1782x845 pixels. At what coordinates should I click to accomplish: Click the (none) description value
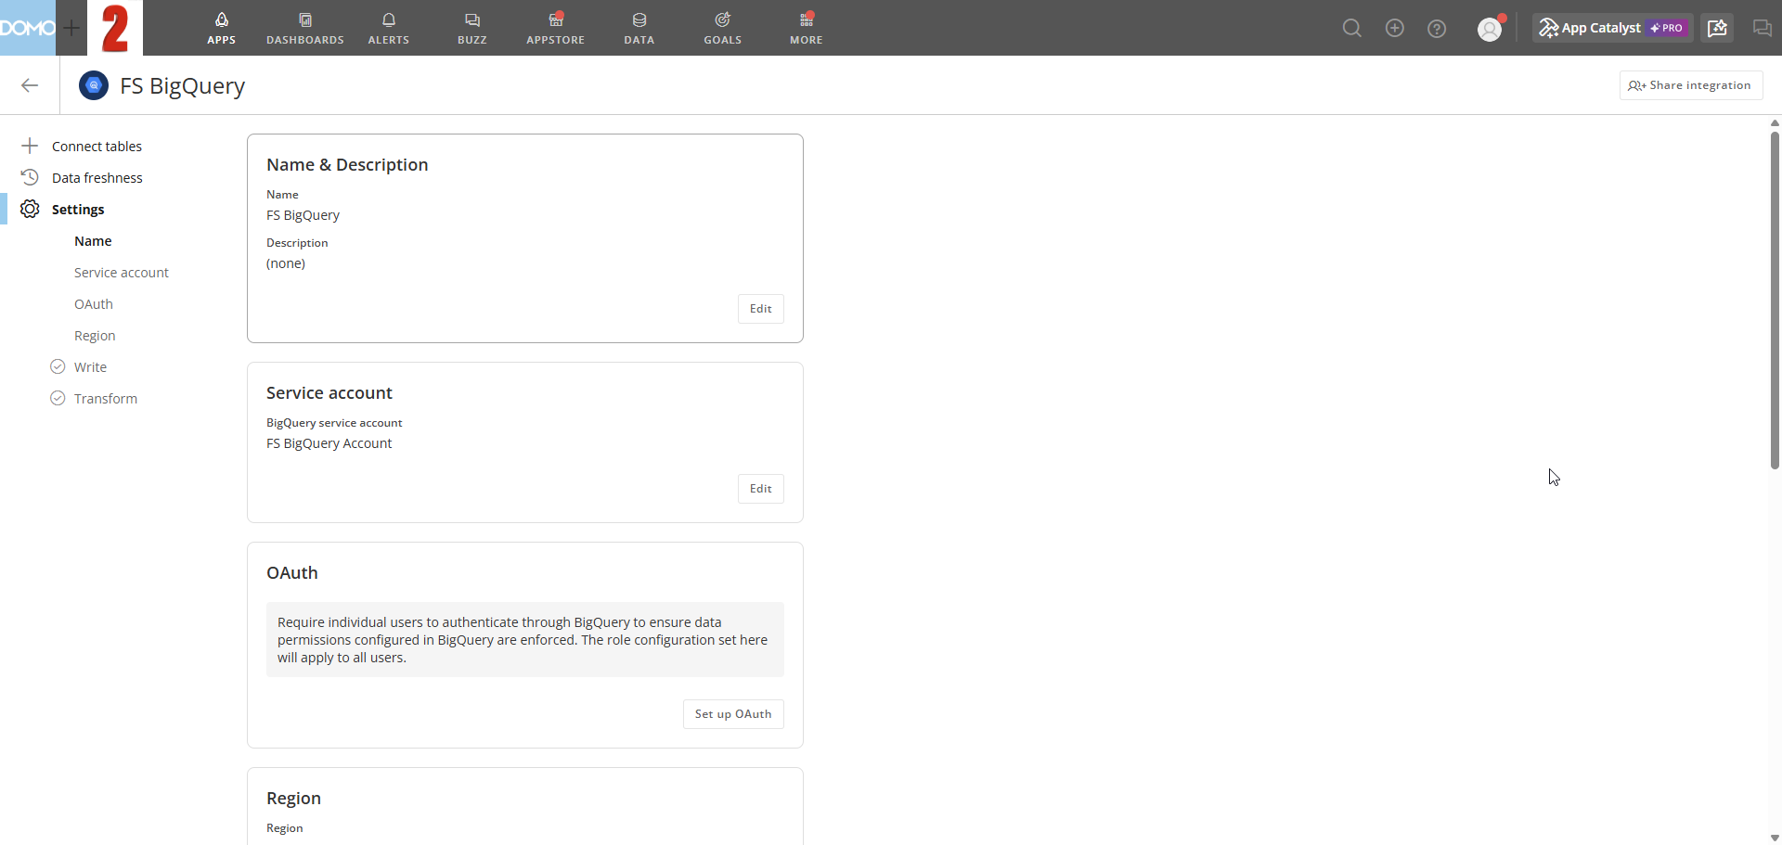tap(286, 263)
